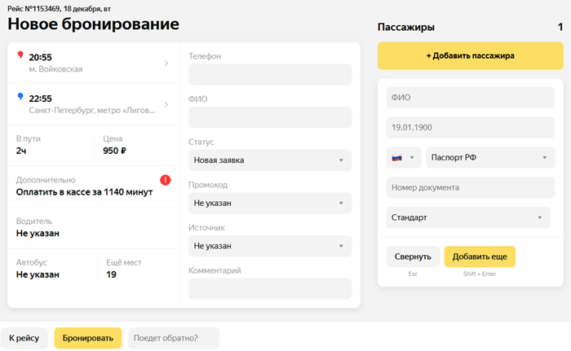Screen dimensions: 571x351
Task: Click Автобус value Не указан
Action: click(x=38, y=274)
